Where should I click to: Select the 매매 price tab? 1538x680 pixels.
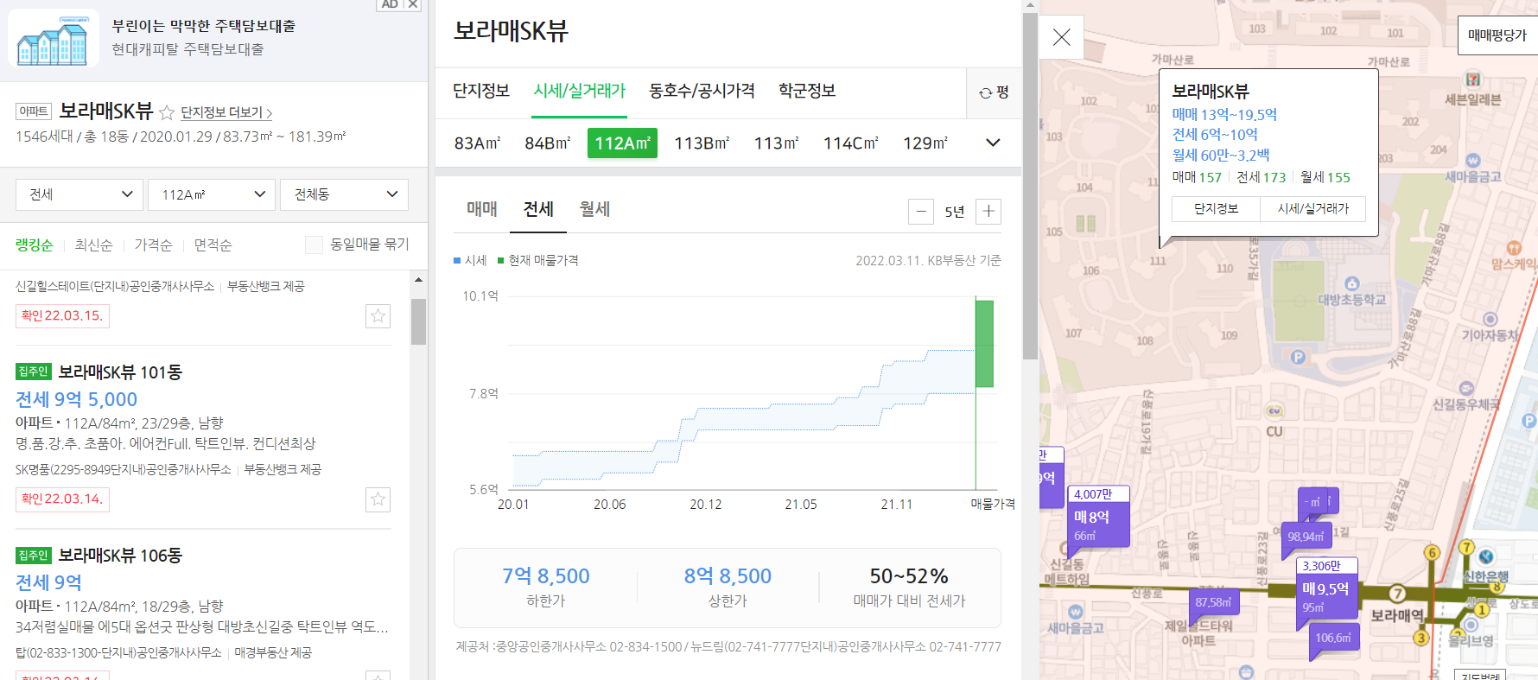click(481, 209)
